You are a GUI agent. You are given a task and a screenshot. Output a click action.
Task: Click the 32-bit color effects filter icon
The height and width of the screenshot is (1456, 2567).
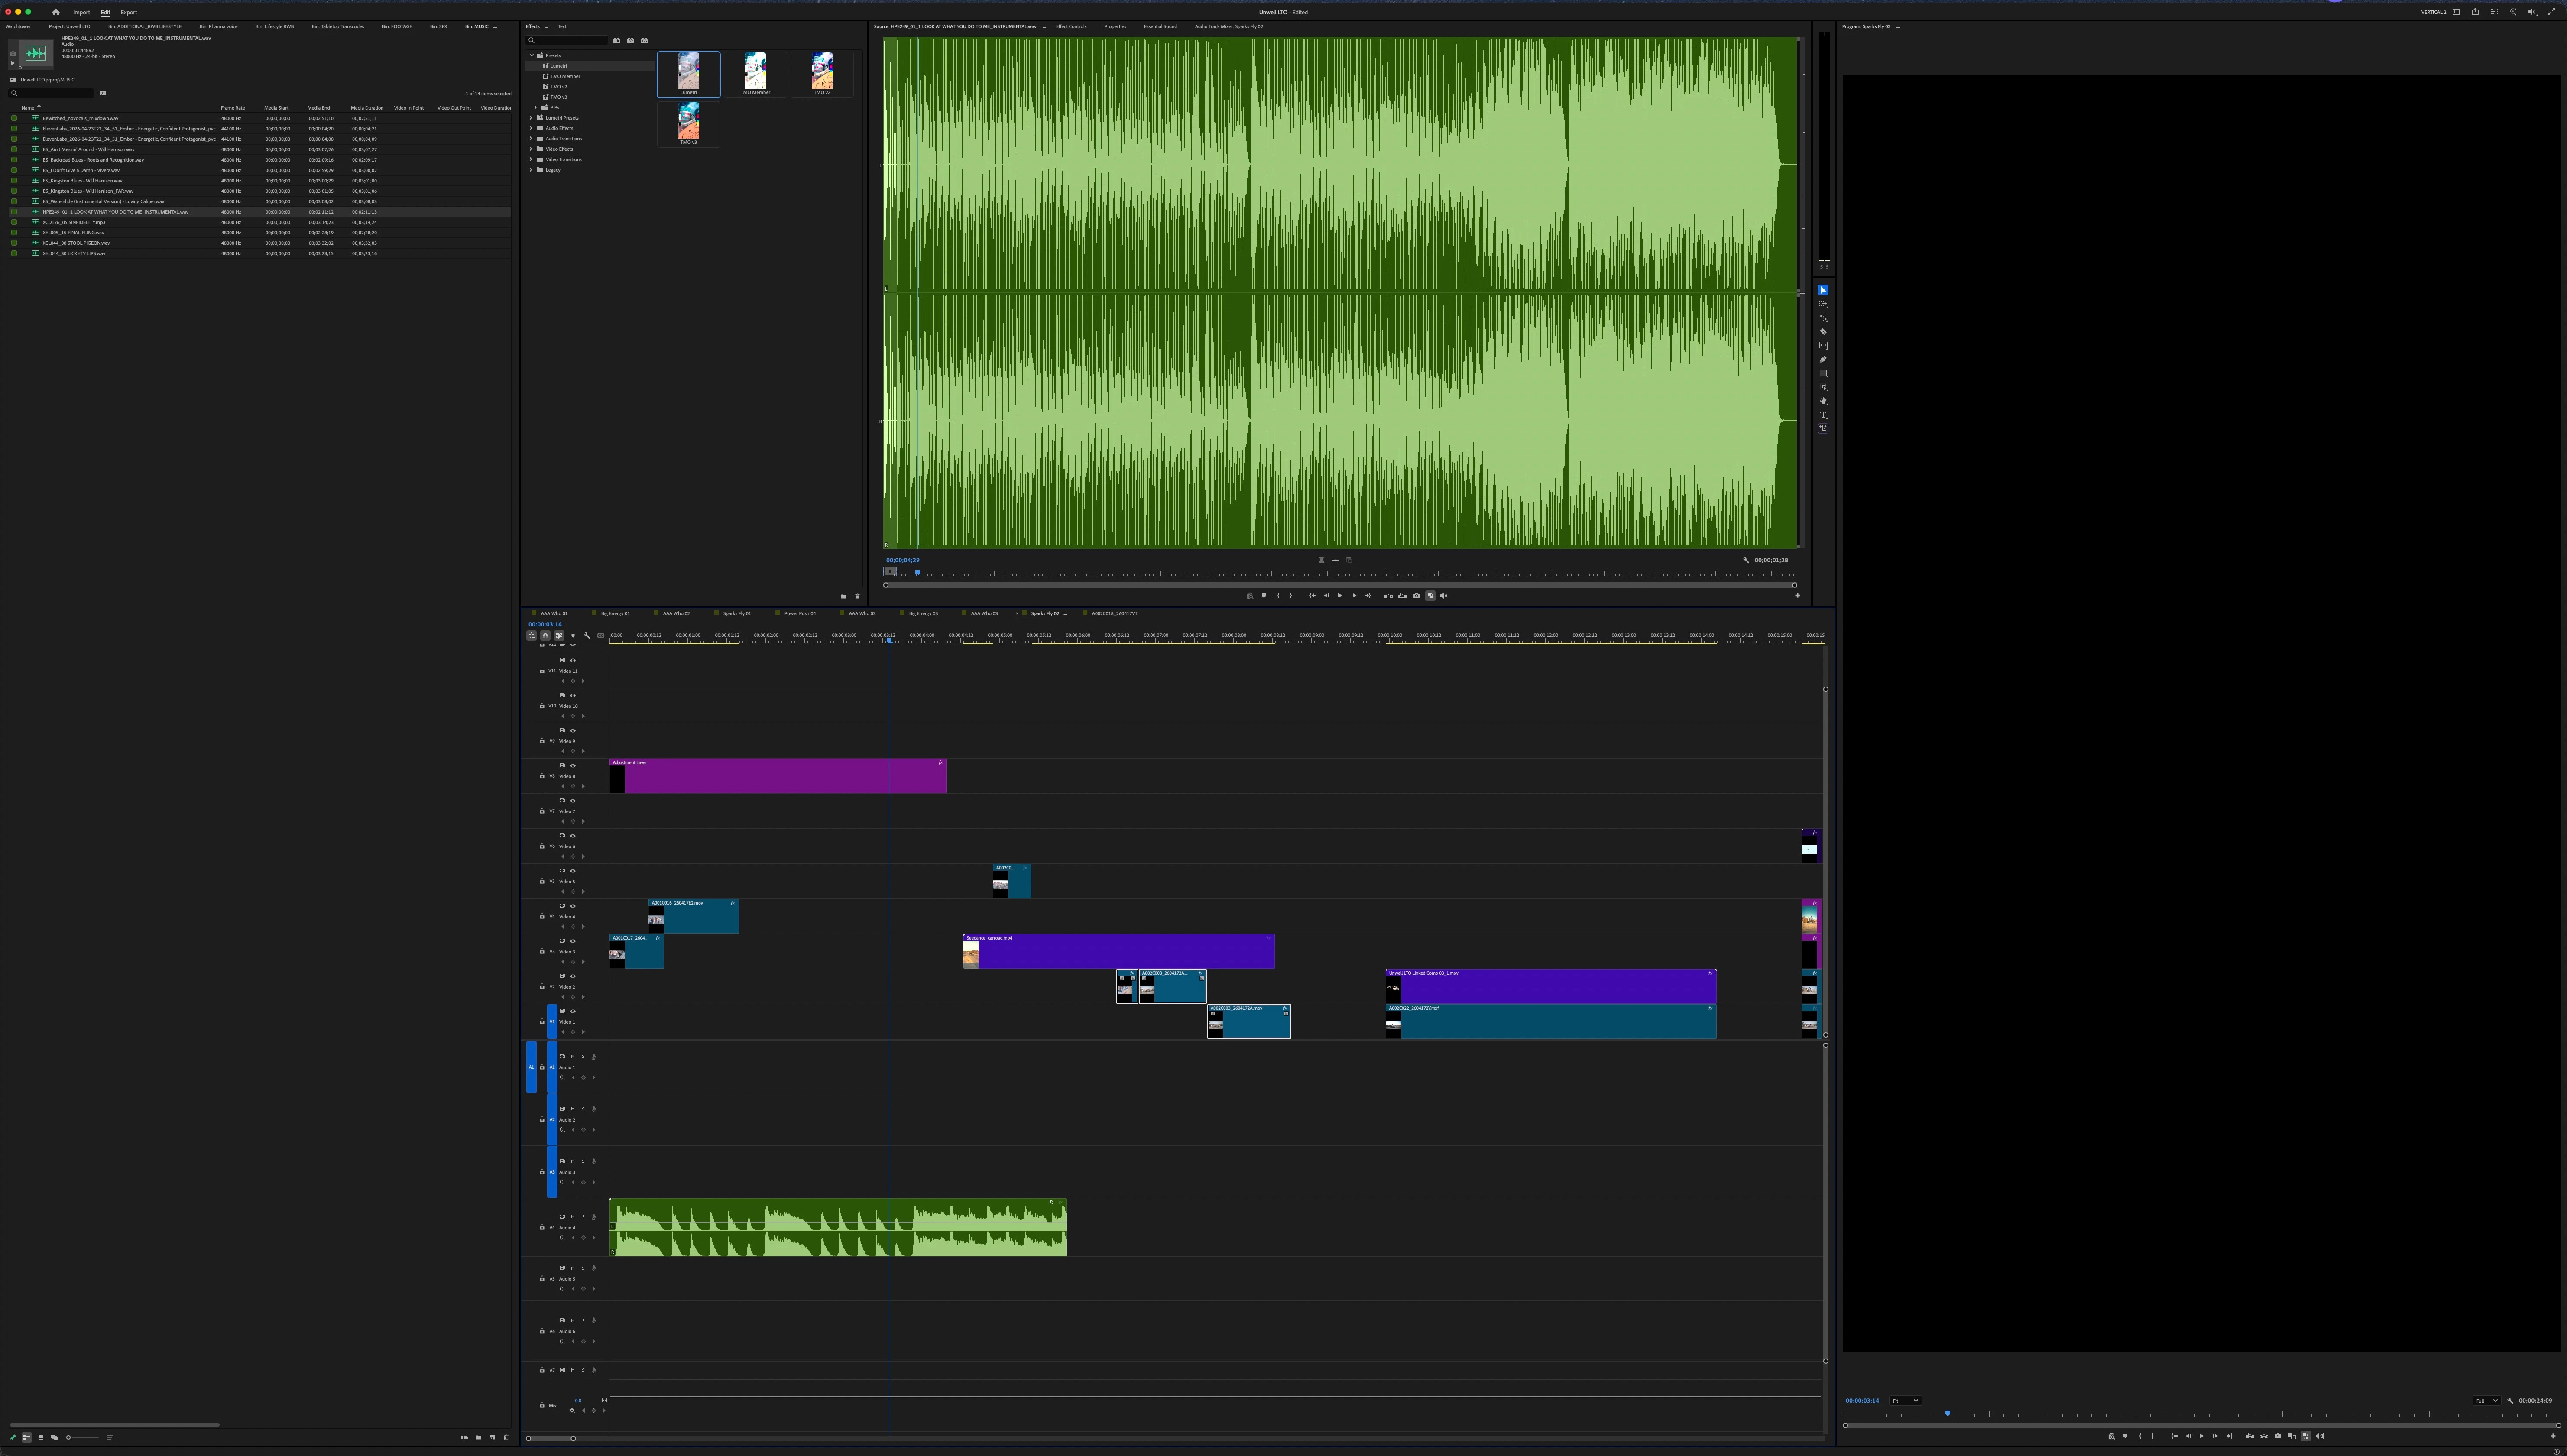[x=631, y=41]
